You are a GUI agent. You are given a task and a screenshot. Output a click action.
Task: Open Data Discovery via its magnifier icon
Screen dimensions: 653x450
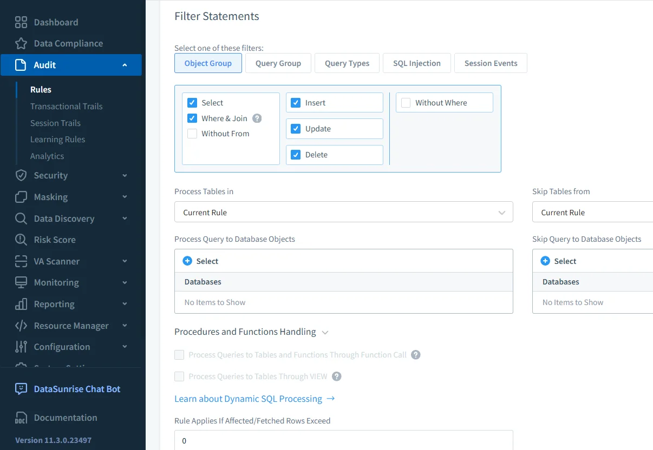click(x=19, y=219)
